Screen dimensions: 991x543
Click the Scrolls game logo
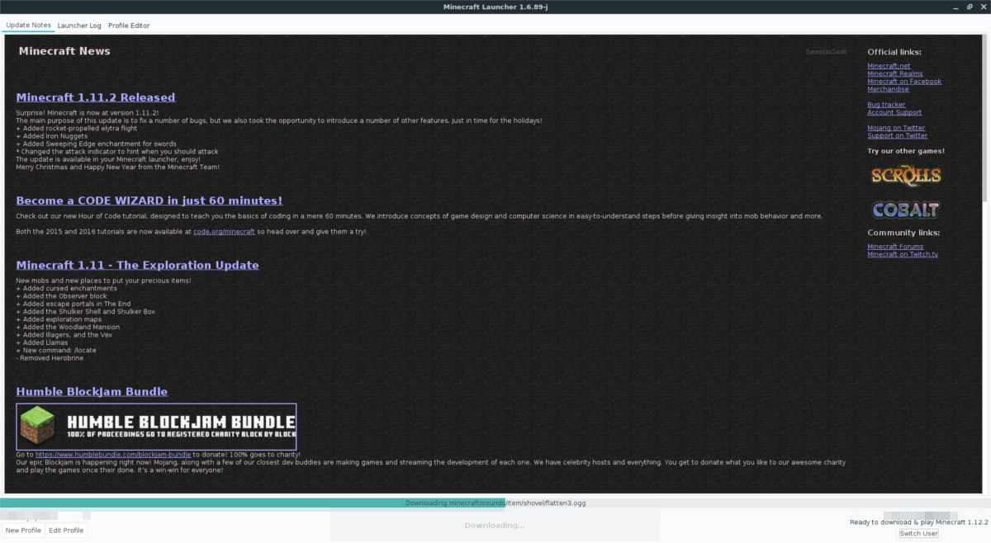tap(905, 176)
